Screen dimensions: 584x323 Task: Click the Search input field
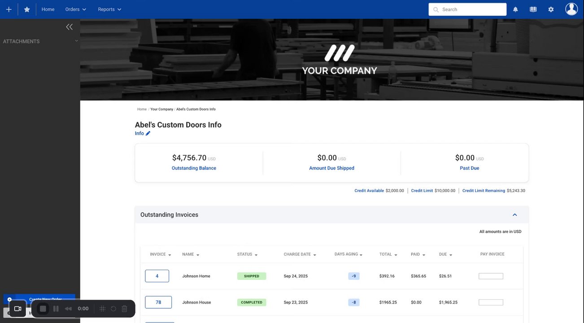point(467,9)
